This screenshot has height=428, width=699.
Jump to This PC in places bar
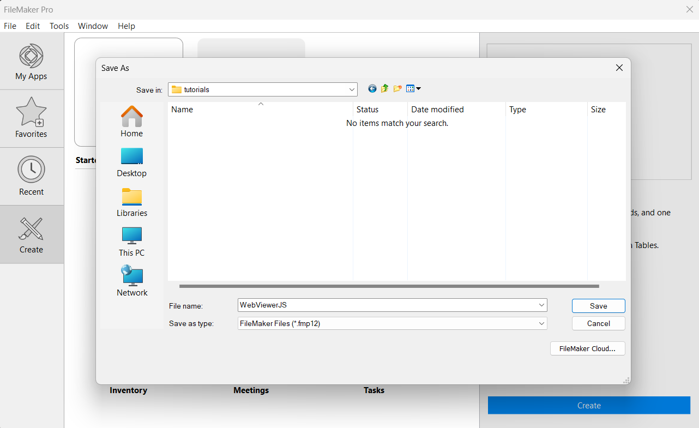(132, 242)
